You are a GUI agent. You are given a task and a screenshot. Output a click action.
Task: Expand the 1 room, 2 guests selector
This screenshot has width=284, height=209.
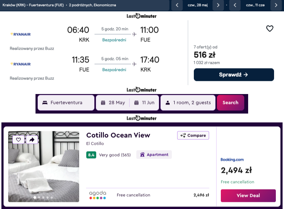click(x=188, y=103)
